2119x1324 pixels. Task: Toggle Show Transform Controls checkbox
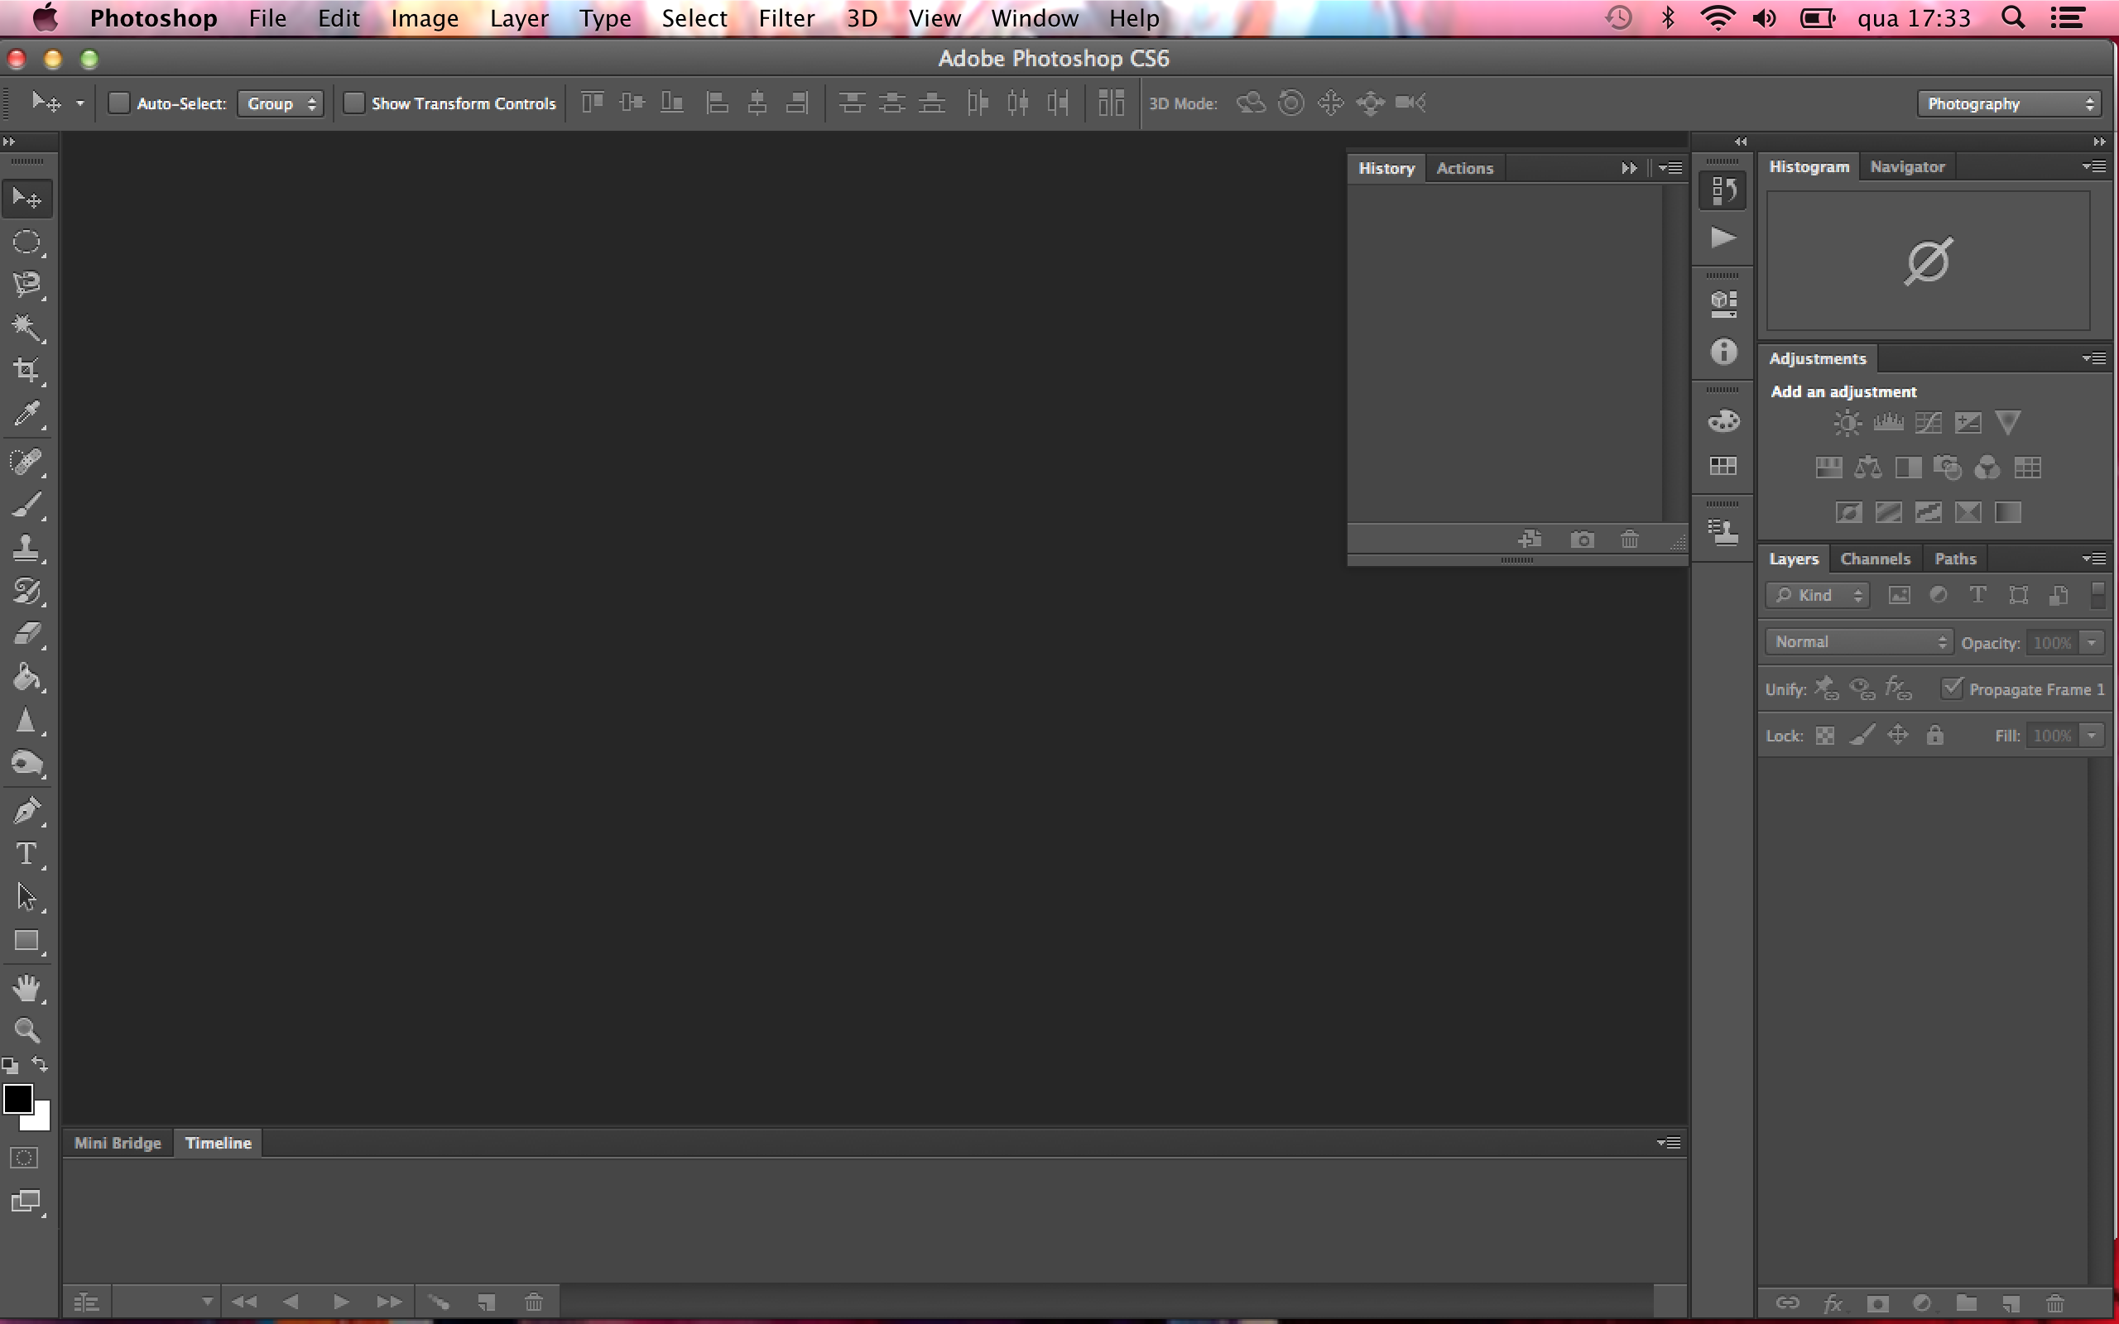pyautogui.click(x=354, y=103)
